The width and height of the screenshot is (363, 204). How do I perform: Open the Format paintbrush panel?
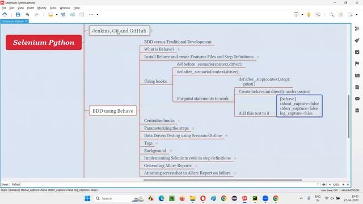(357, 40)
